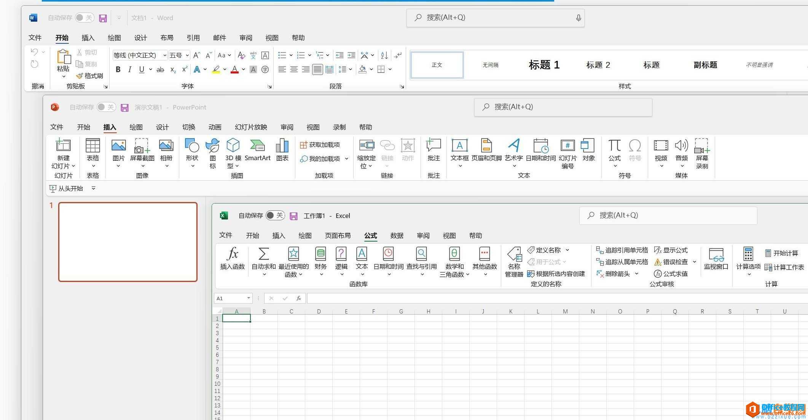Expand Financial (财务) functions dropdown in Excel
This screenshot has height=420, width=808.
pos(321,274)
